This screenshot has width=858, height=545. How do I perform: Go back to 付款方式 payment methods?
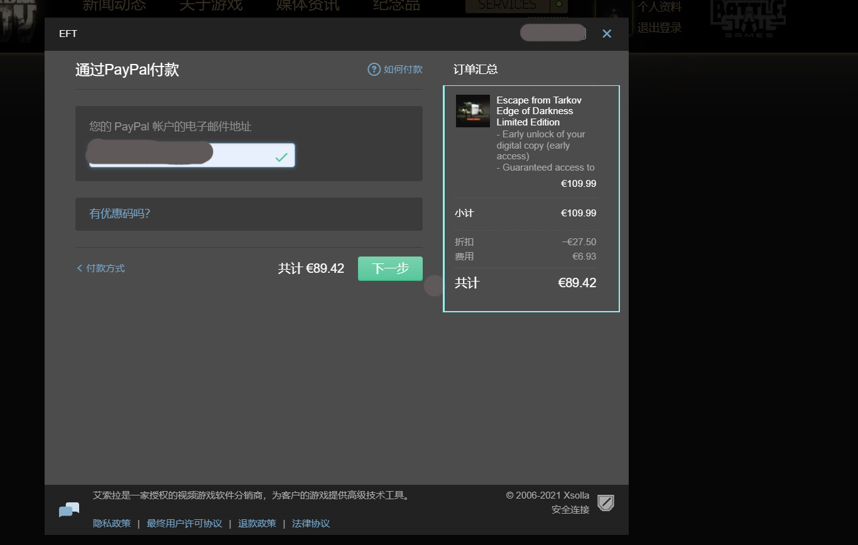pyautogui.click(x=100, y=268)
